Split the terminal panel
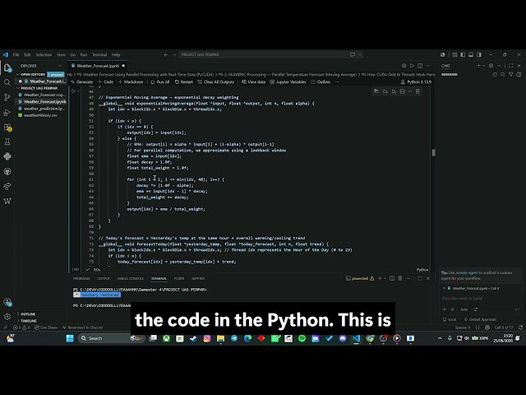526x395 pixels. 392,278
